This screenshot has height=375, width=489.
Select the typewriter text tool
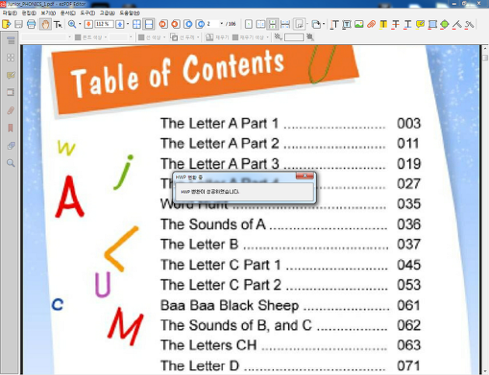pos(335,24)
